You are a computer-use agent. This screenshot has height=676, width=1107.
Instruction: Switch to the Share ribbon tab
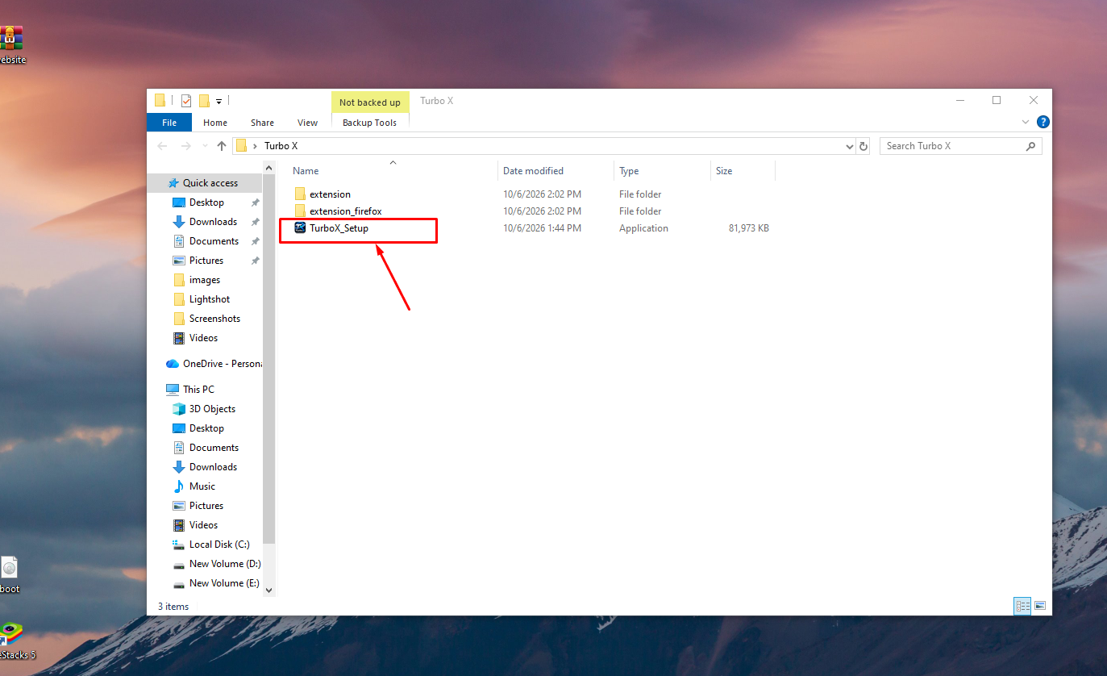tap(262, 123)
